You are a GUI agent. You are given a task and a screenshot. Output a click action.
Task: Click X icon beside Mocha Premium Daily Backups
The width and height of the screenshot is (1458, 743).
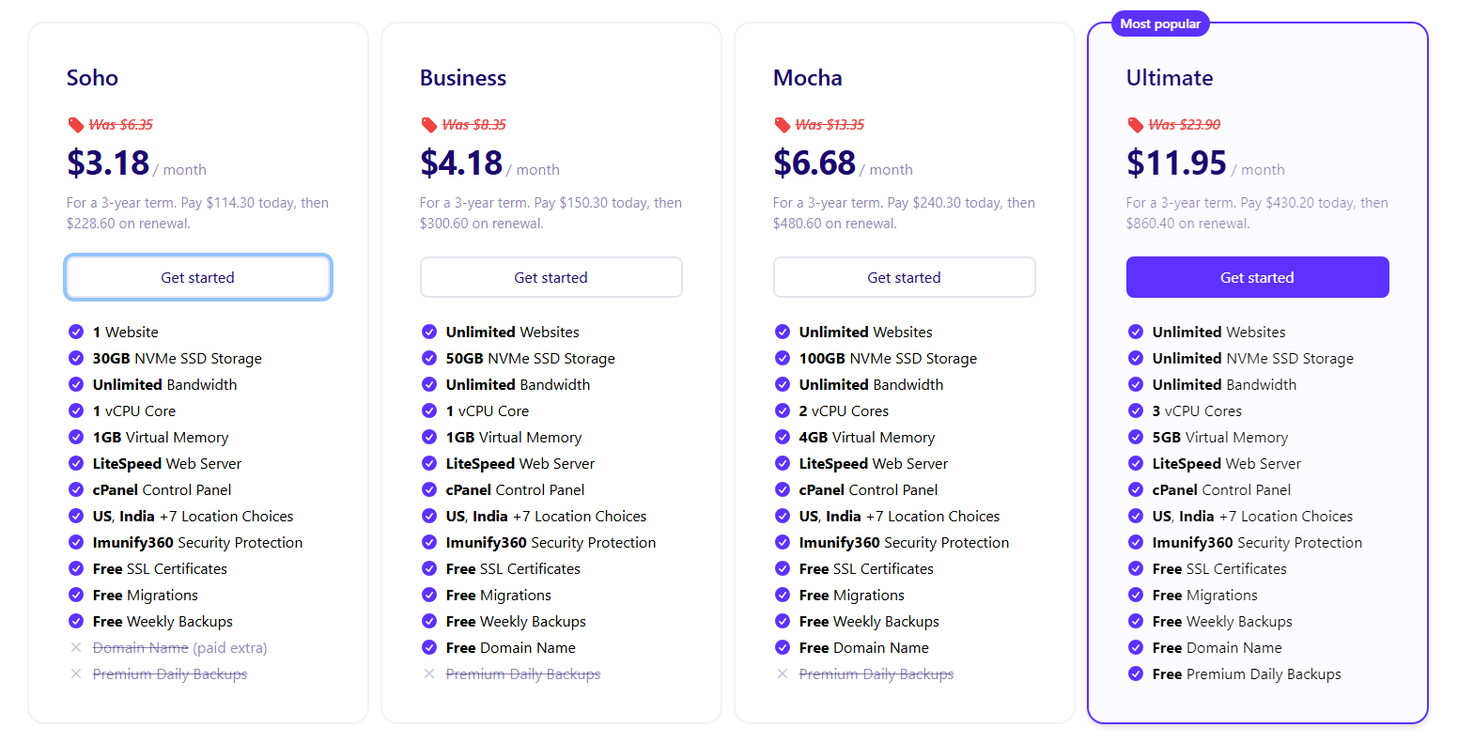click(x=783, y=673)
